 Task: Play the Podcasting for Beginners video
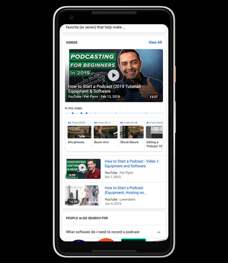(x=114, y=75)
